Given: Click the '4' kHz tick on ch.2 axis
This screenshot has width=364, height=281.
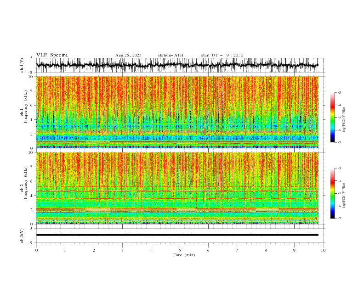Looking at the screenshot, I should tap(32, 196).
